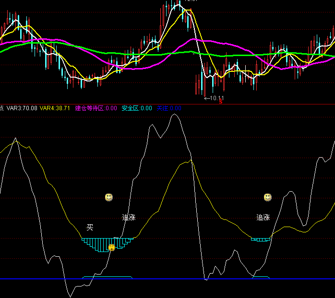Click the 安全区 indicator label
335x298 pixels.
coord(137,108)
